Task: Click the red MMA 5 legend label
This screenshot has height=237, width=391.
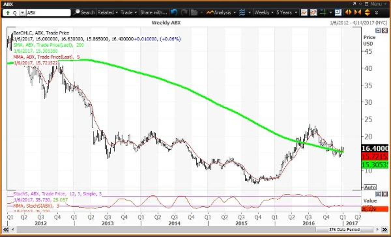Action: [x=46, y=57]
